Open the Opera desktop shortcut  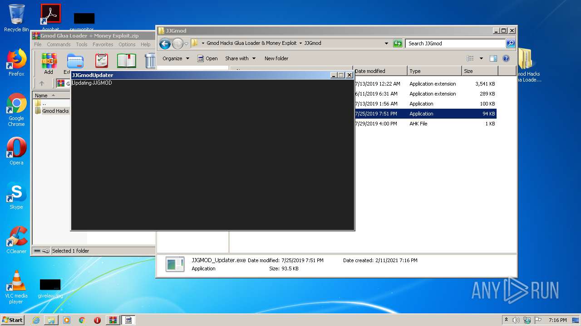coord(16,151)
